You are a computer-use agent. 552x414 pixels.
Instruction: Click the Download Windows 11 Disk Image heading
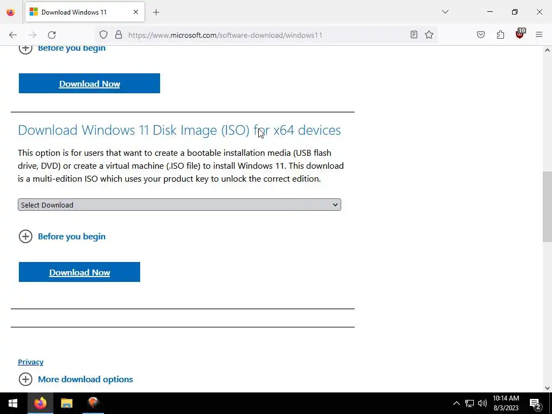click(x=179, y=130)
